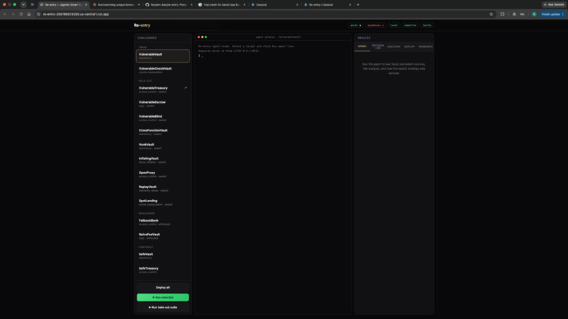Click the green Run selected button

tap(163, 297)
